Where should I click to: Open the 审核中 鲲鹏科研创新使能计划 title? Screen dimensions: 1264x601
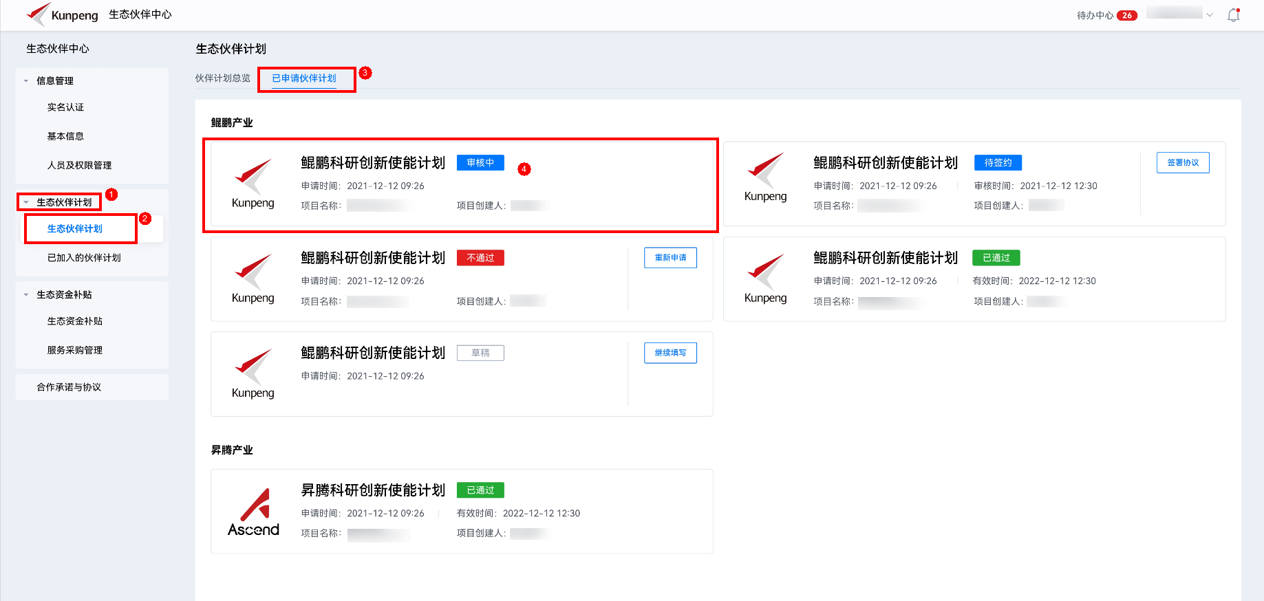373,163
